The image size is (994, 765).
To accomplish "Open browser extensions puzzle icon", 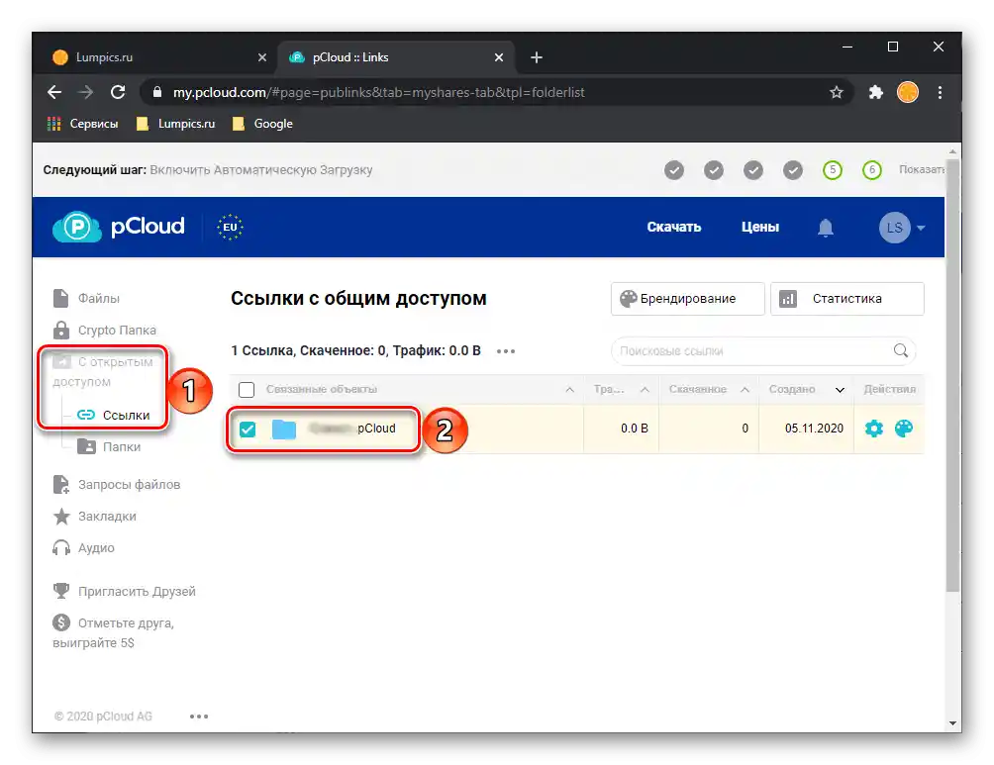I will pos(875,93).
